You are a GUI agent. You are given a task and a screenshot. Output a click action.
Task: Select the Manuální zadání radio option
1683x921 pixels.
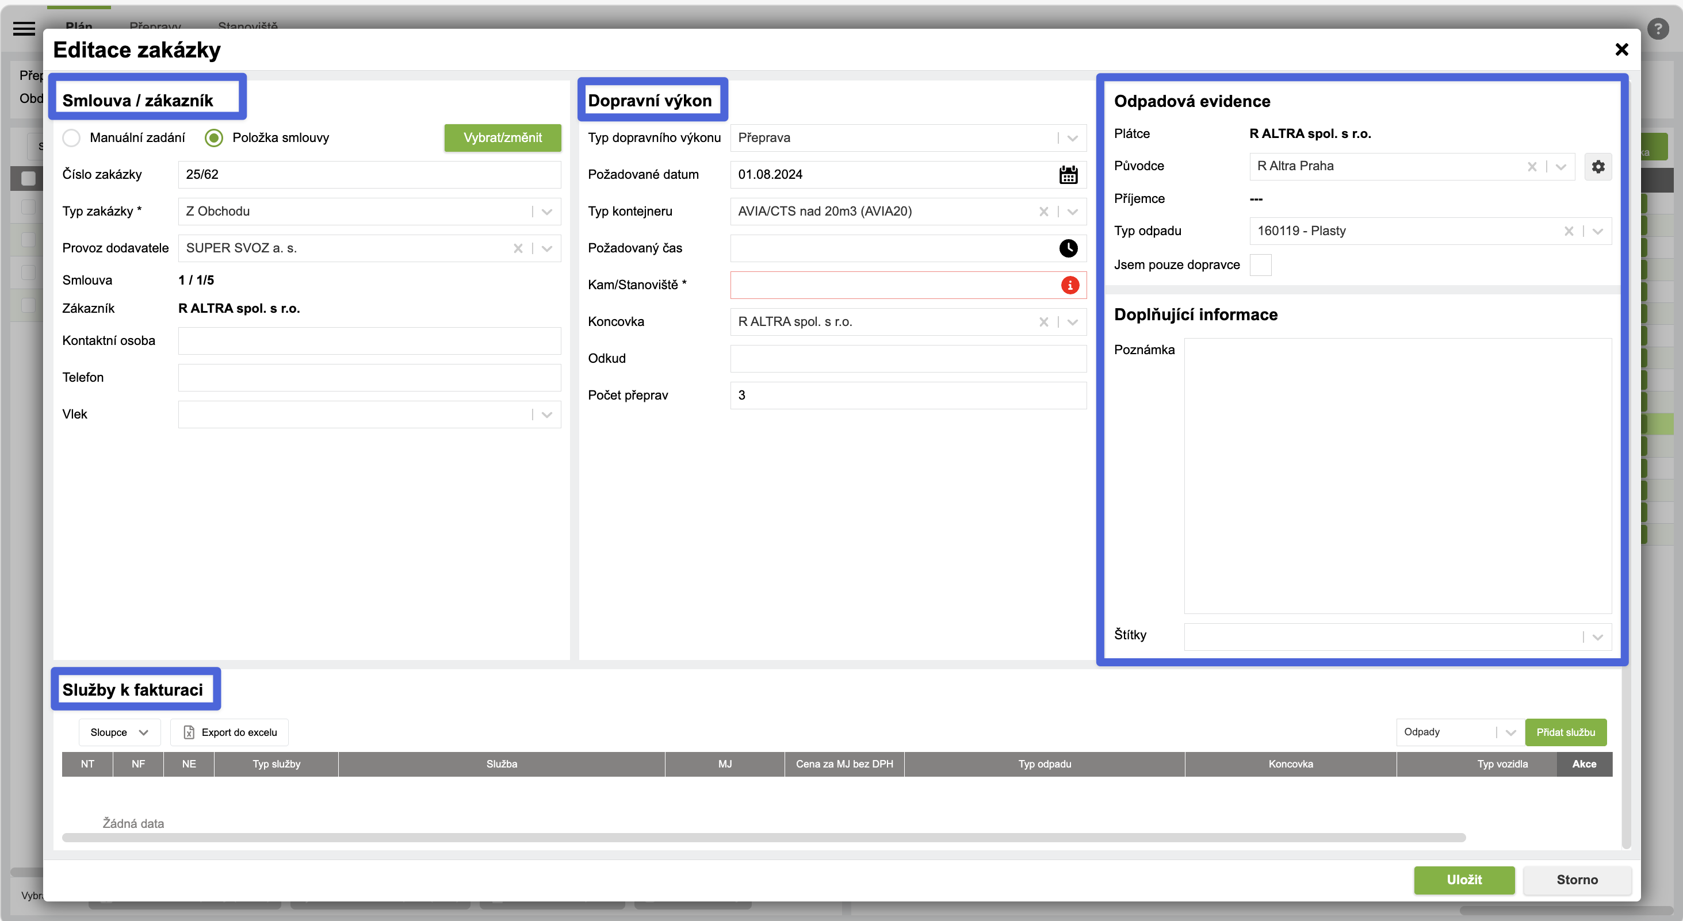[71, 138]
